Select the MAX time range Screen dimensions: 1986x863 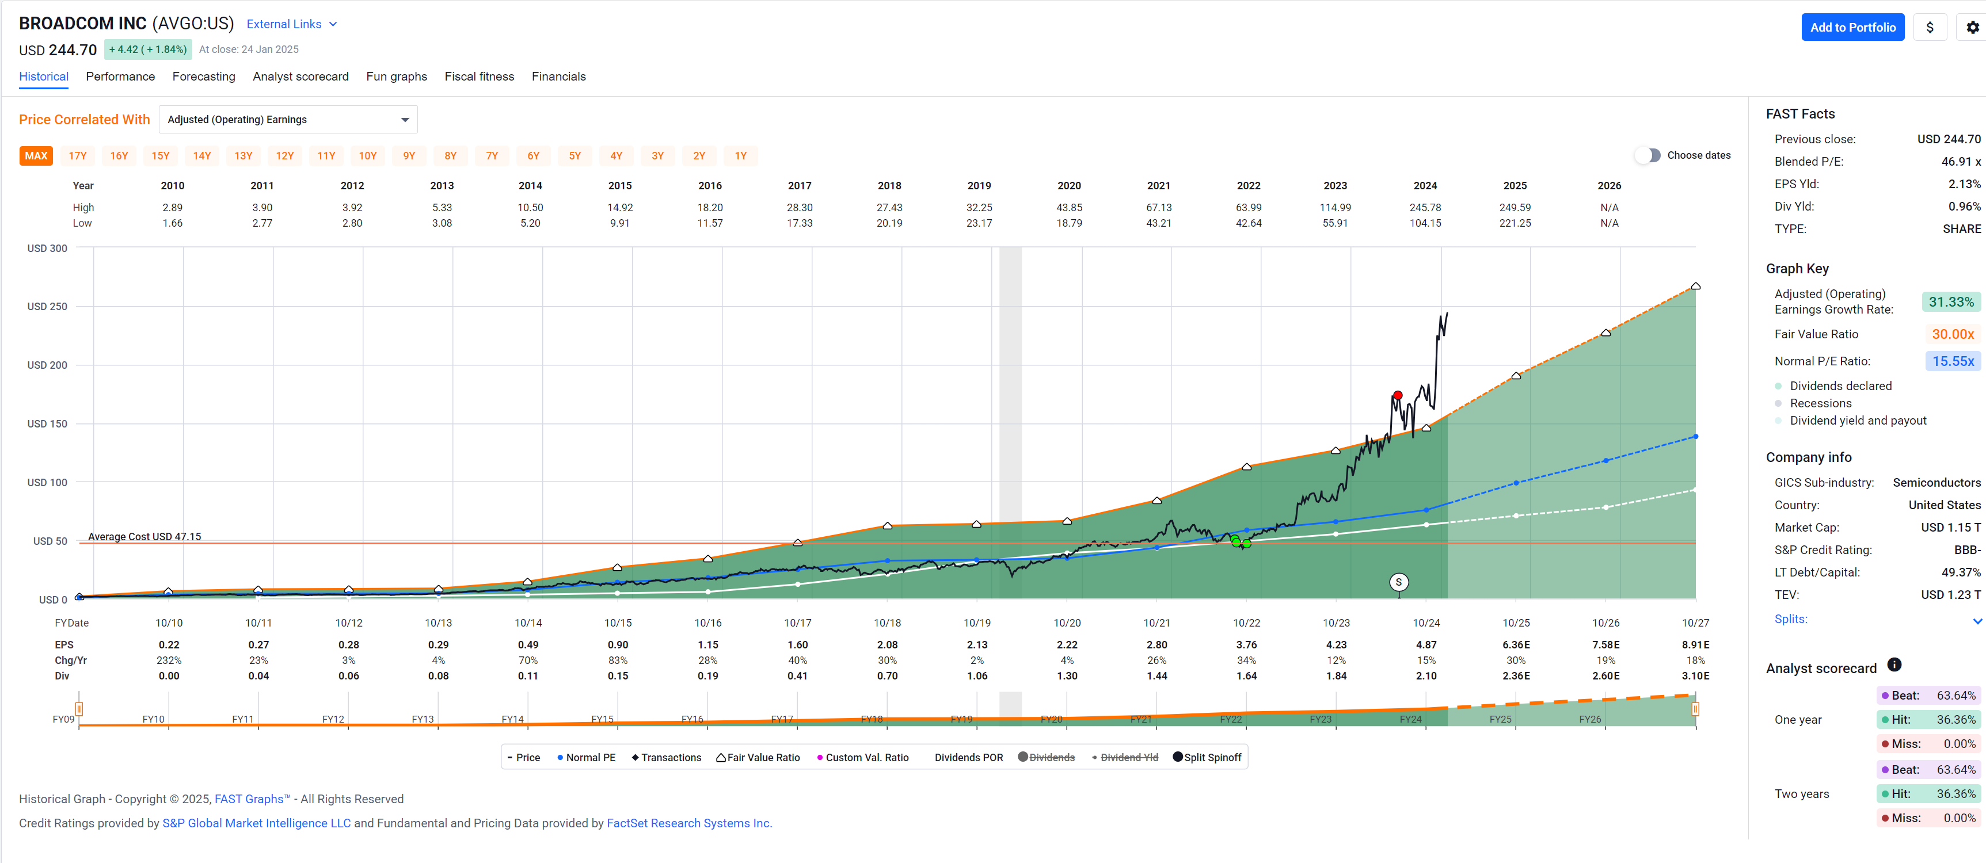[36, 156]
